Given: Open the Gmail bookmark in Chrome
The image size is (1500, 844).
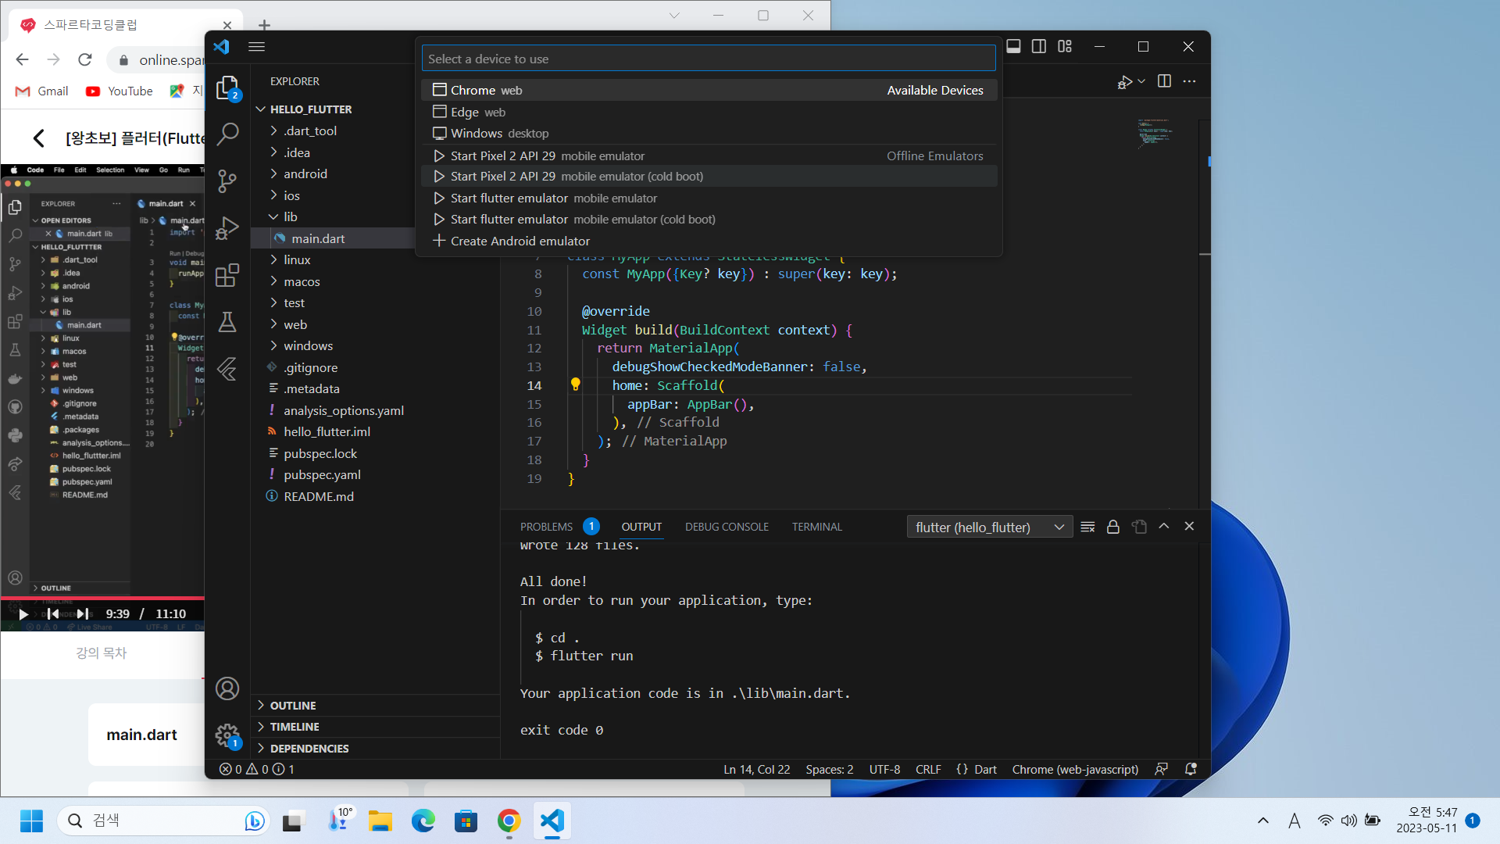Looking at the screenshot, I should (x=42, y=91).
